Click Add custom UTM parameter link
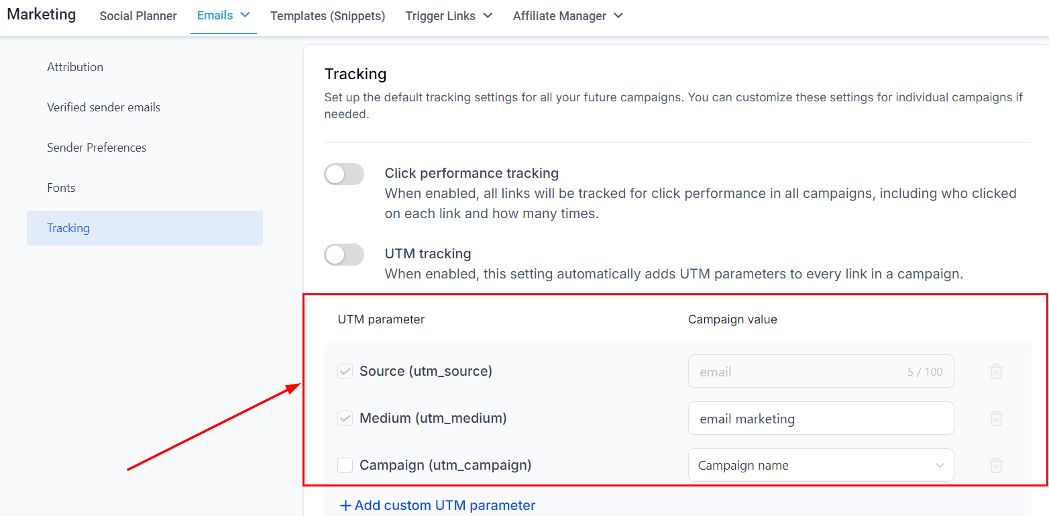Image resolution: width=1049 pixels, height=516 pixels. pos(445,505)
